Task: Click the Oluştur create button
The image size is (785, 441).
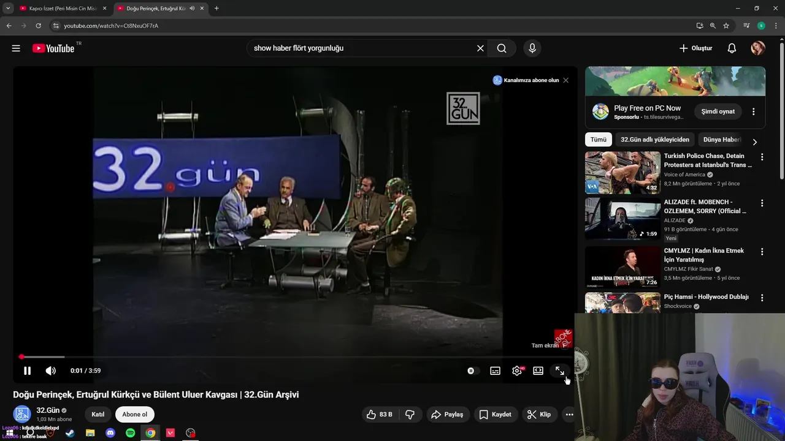Action: click(695, 48)
